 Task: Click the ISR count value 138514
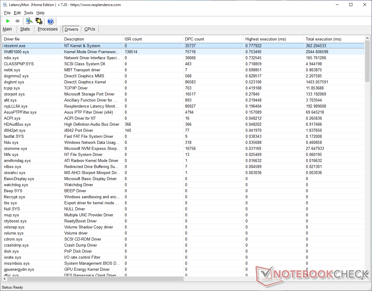(x=131, y=52)
